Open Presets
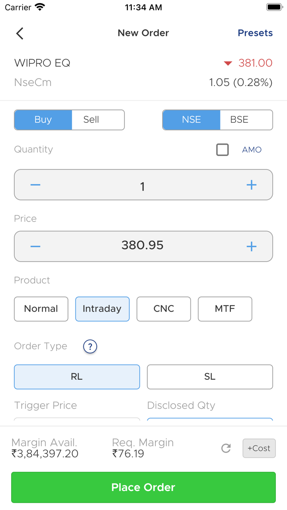The width and height of the screenshot is (287, 510). (255, 33)
